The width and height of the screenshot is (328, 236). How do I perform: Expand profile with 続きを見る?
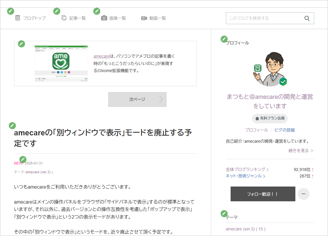301,151
